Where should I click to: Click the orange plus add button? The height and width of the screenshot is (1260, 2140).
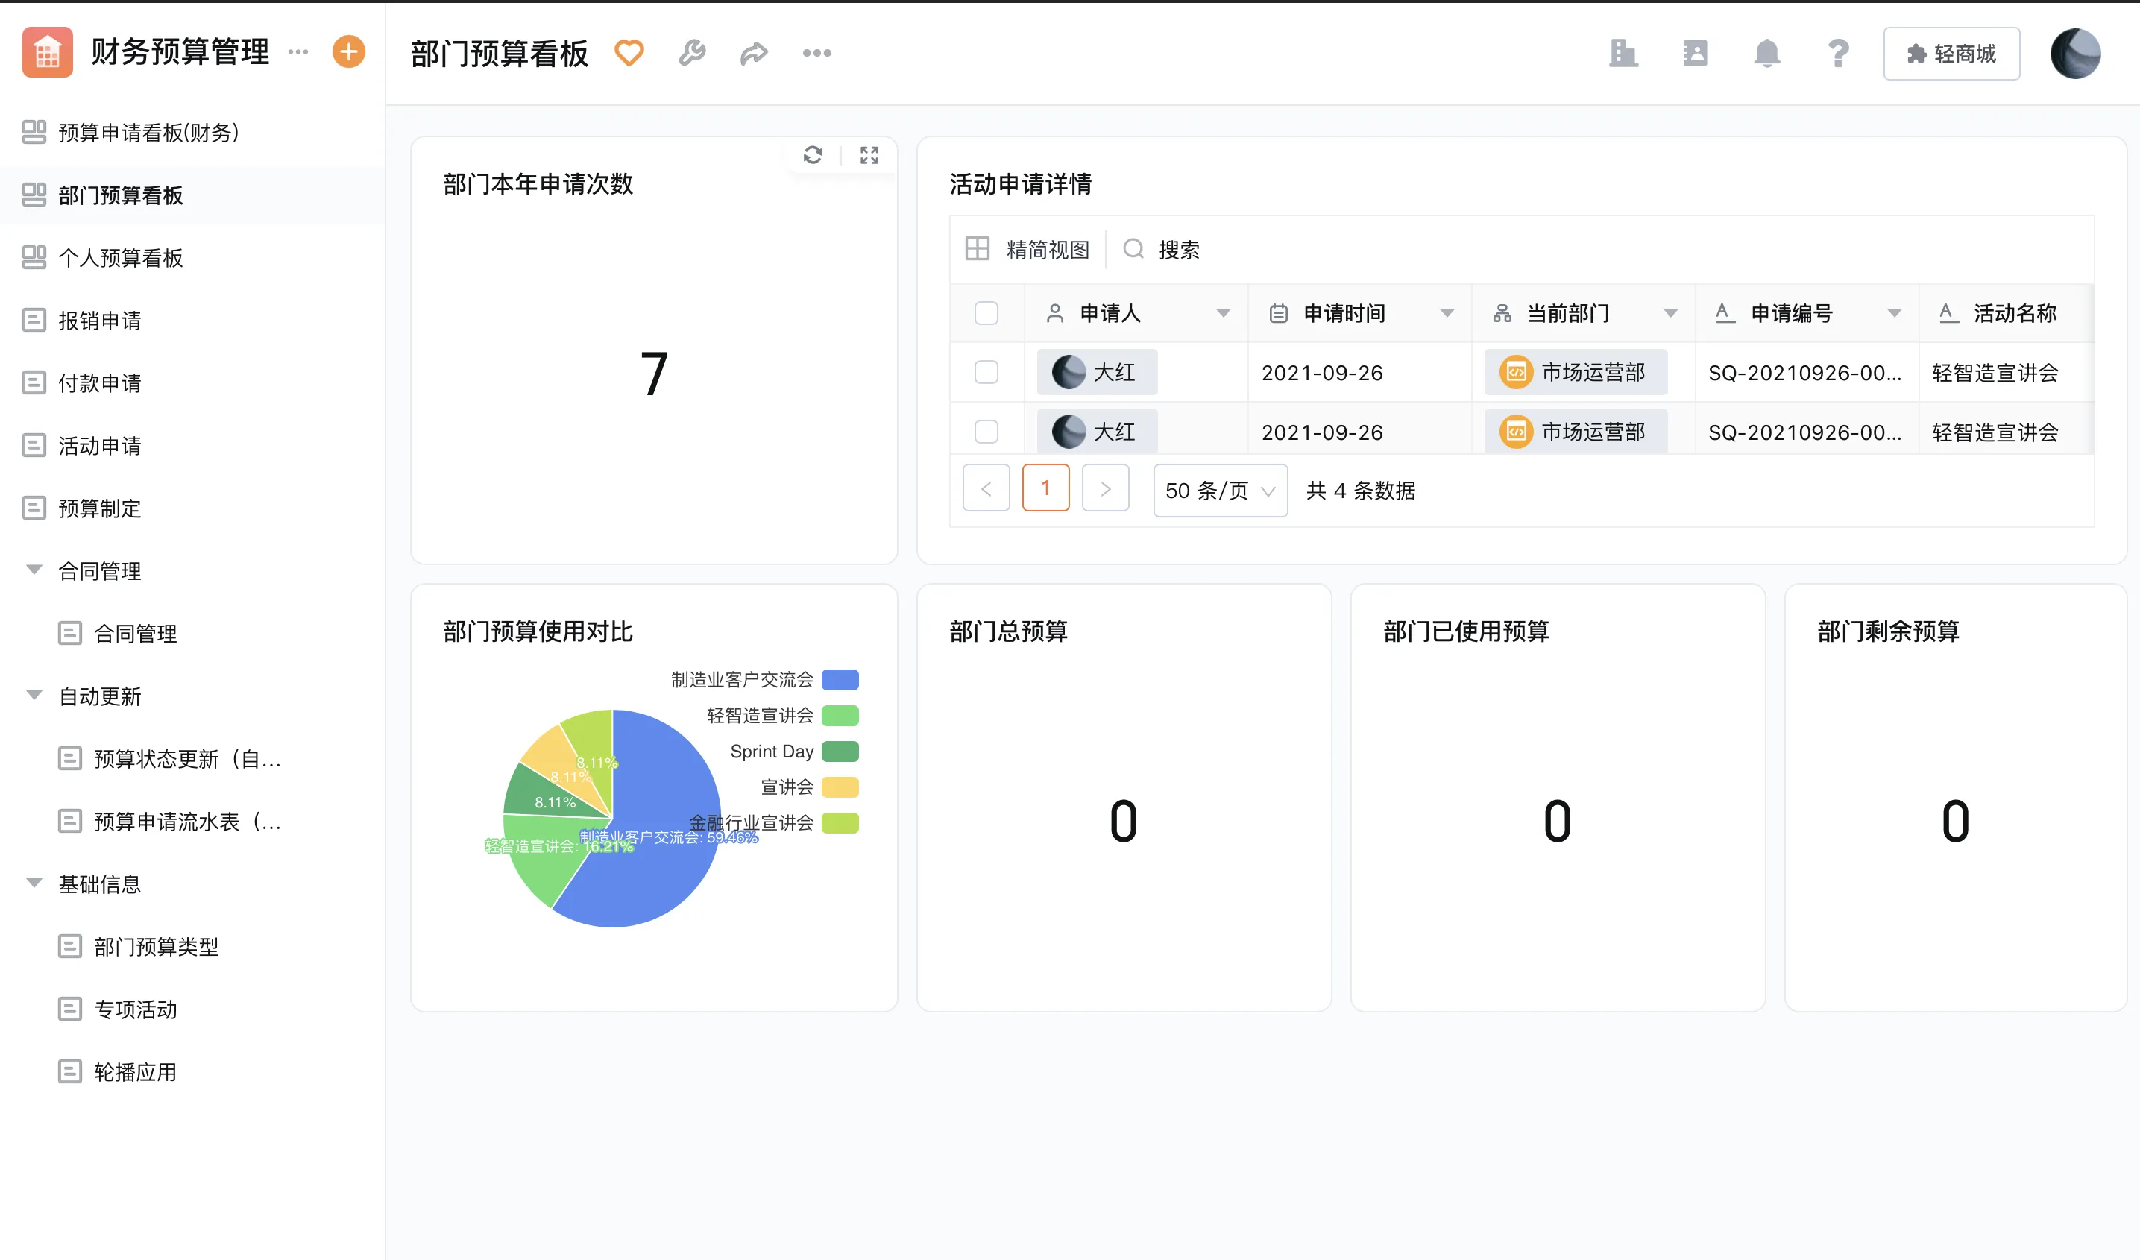(348, 51)
